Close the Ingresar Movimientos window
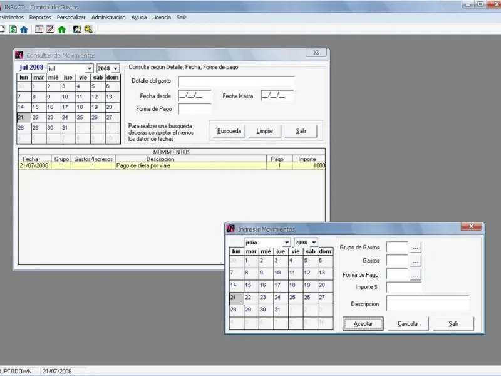Viewport: 501px width, 376px height. tap(472, 226)
